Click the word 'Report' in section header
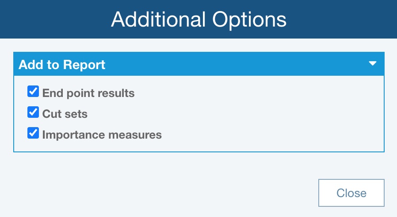The width and height of the screenshot is (397, 217). (84, 65)
